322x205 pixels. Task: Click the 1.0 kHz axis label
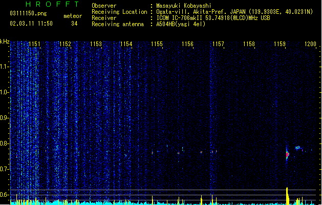tap(5, 92)
